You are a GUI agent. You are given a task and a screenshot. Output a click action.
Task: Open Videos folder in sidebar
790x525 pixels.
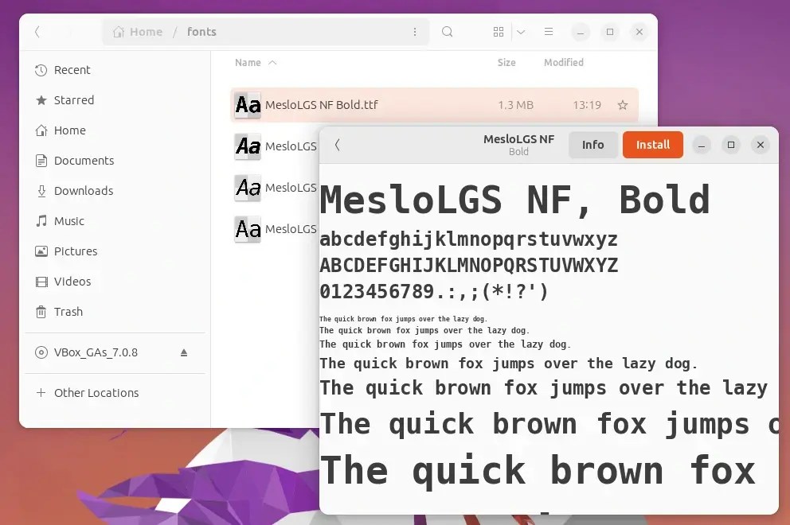tap(115, 282)
